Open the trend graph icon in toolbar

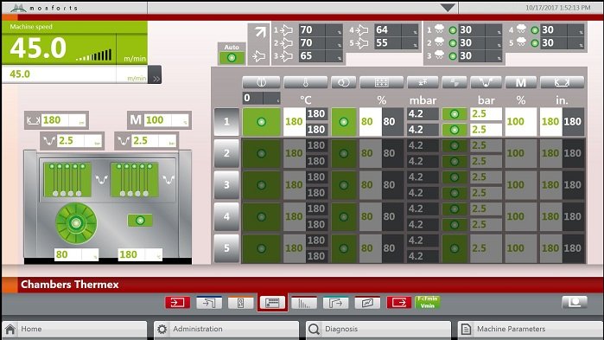[367, 303]
